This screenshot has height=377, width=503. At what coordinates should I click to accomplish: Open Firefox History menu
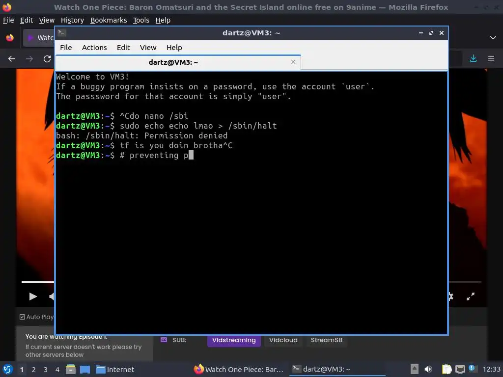click(x=72, y=20)
